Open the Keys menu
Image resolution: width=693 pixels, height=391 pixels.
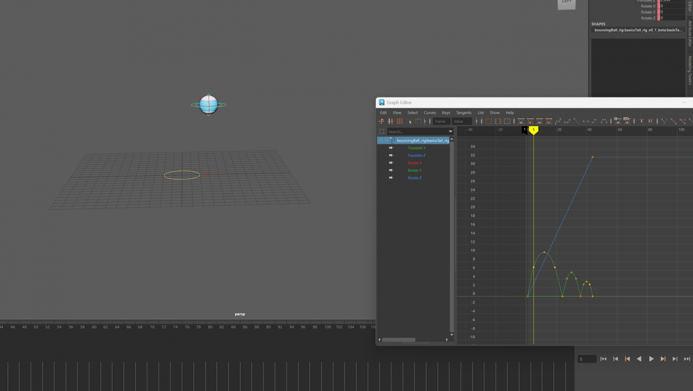click(x=446, y=113)
